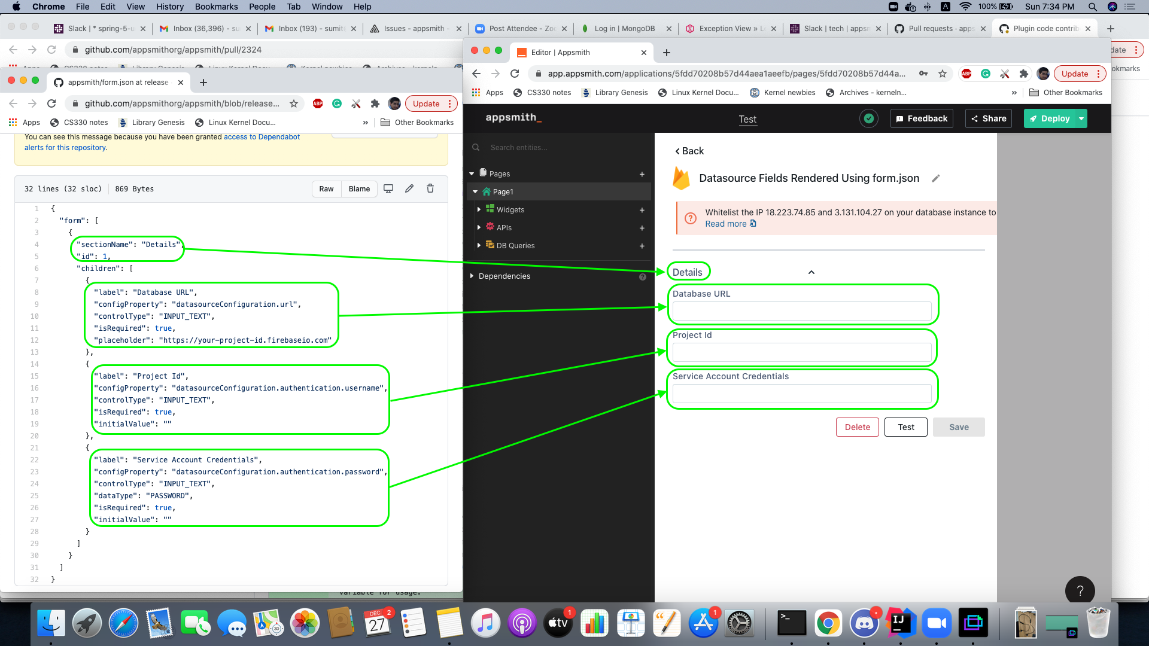Expand the Dependencies section
Image resolution: width=1149 pixels, height=646 pixels.
click(472, 276)
